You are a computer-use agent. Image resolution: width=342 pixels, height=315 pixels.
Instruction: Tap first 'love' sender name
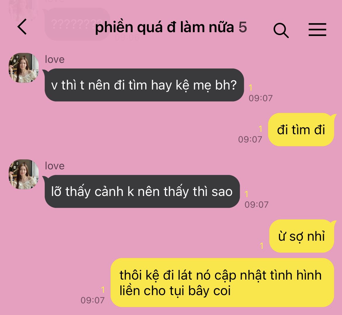[55, 59]
